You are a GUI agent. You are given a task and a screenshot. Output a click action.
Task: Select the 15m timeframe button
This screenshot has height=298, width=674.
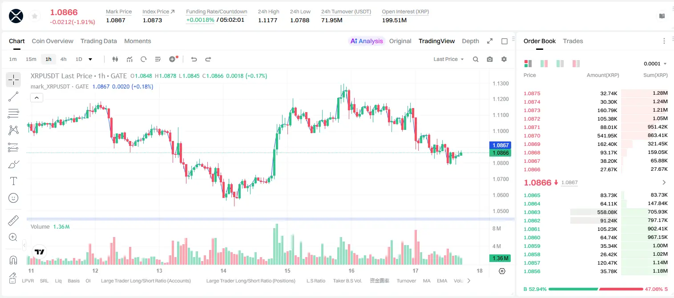31,59
